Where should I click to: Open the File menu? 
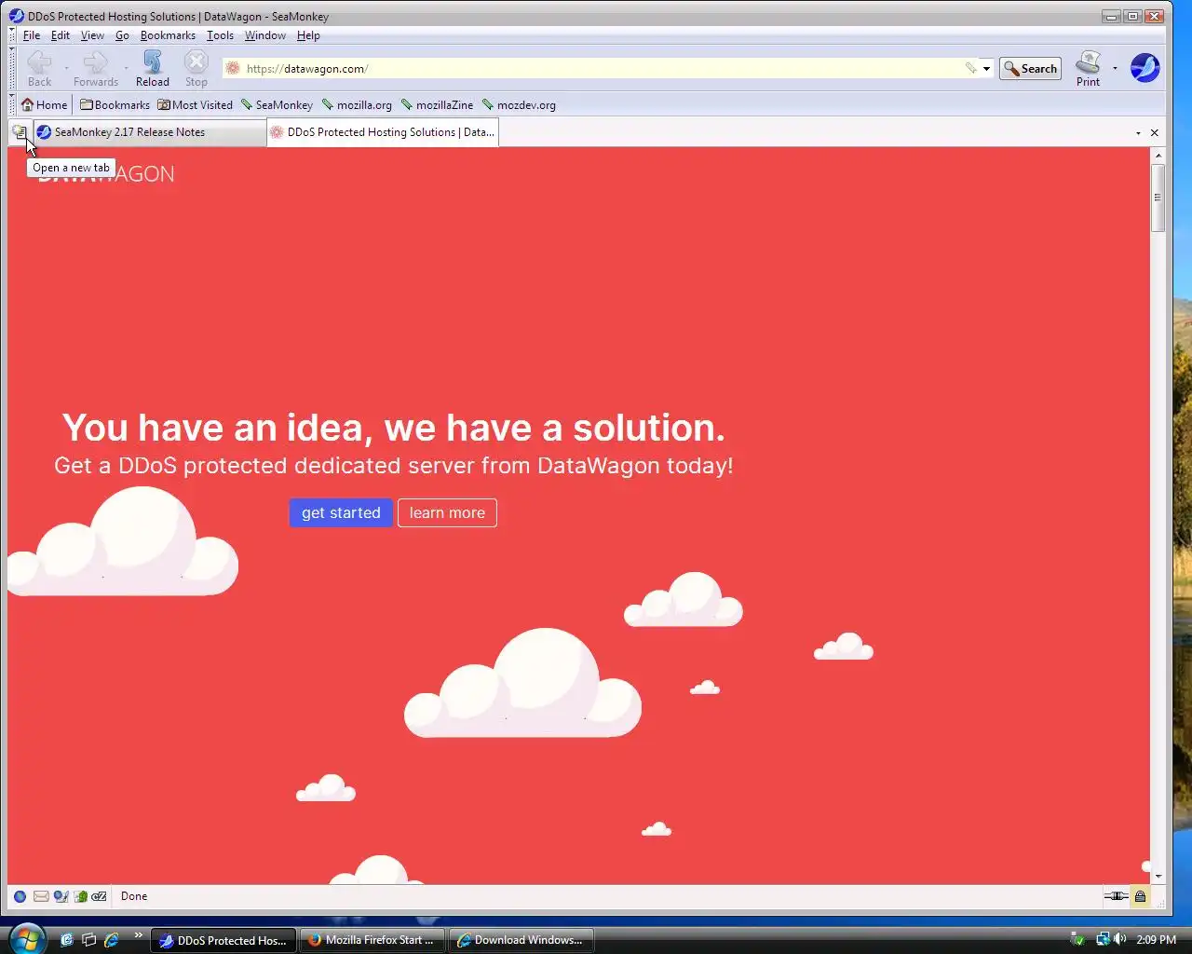coord(32,35)
